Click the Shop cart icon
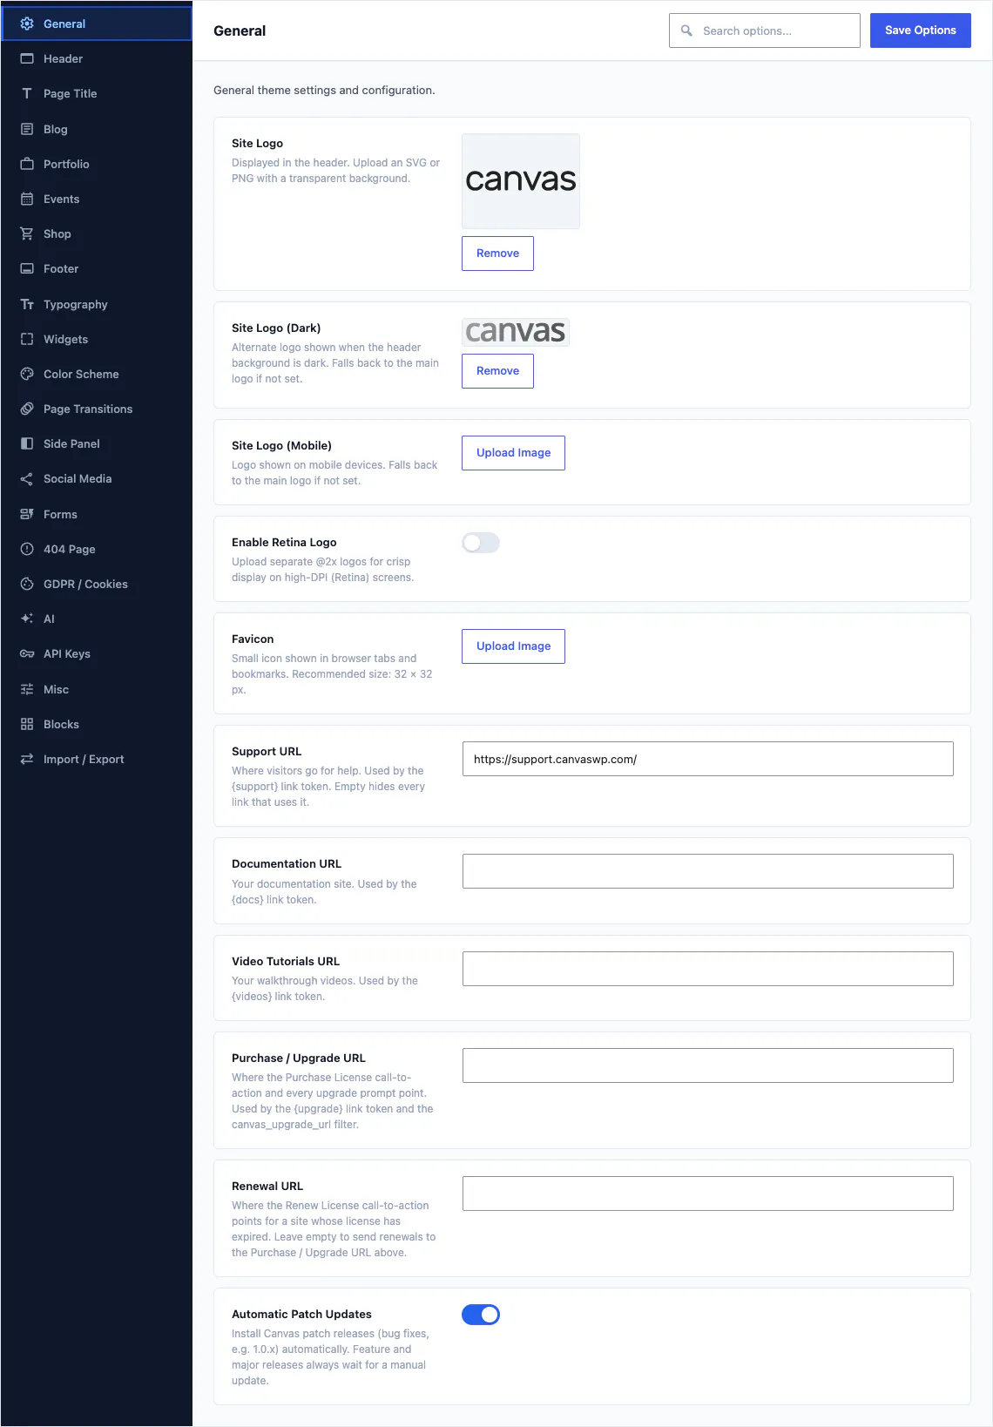Image resolution: width=993 pixels, height=1427 pixels. [x=27, y=233]
